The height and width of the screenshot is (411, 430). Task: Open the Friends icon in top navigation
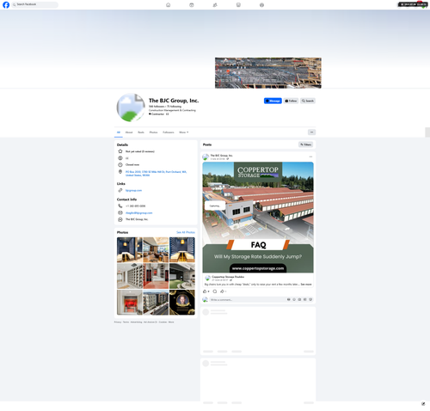point(215,5)
